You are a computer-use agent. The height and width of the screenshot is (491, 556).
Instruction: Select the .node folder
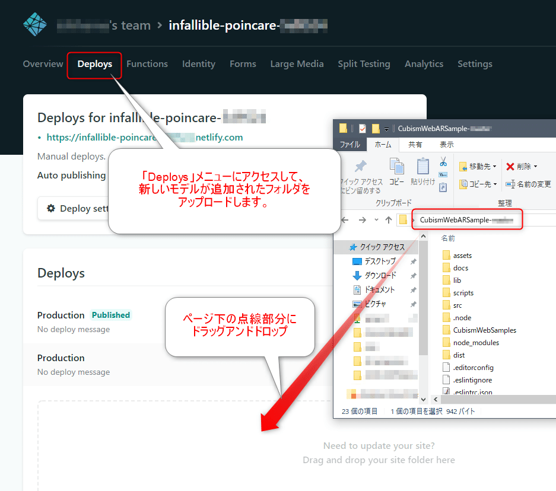coord(457,317)
